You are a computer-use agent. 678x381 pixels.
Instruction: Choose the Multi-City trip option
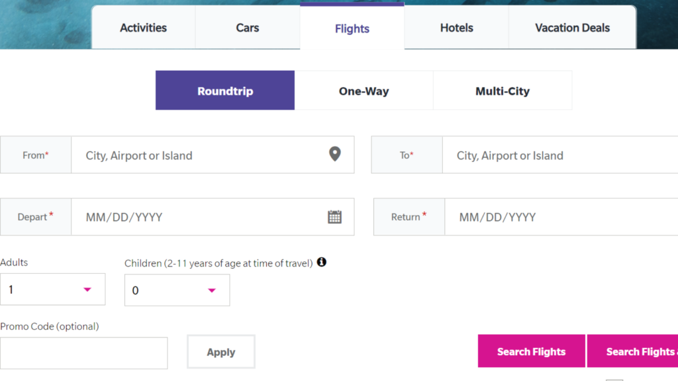coord(503,90)
